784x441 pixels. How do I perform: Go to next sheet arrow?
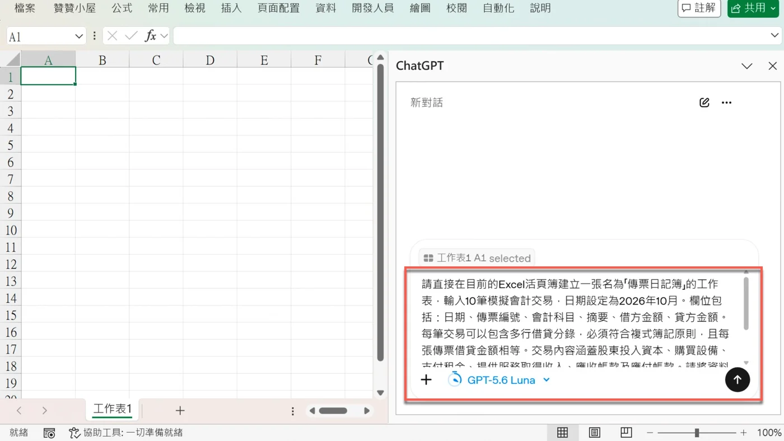click(44, 411)
